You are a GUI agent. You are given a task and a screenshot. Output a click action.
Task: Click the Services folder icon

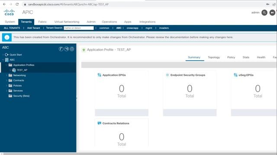(10, 91)
